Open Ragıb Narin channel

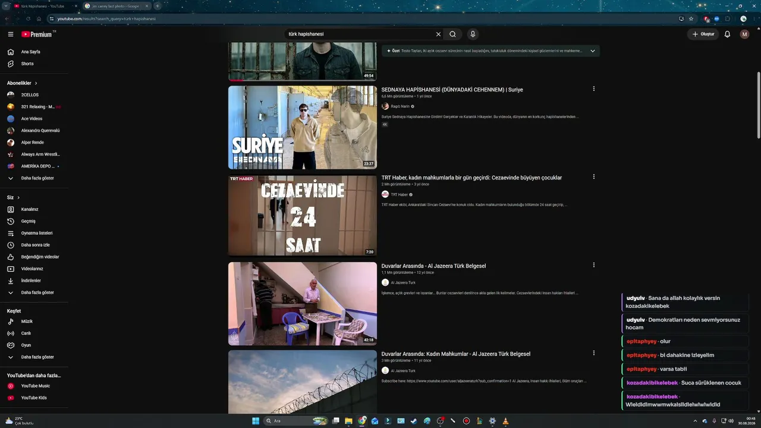click(400, 106)
